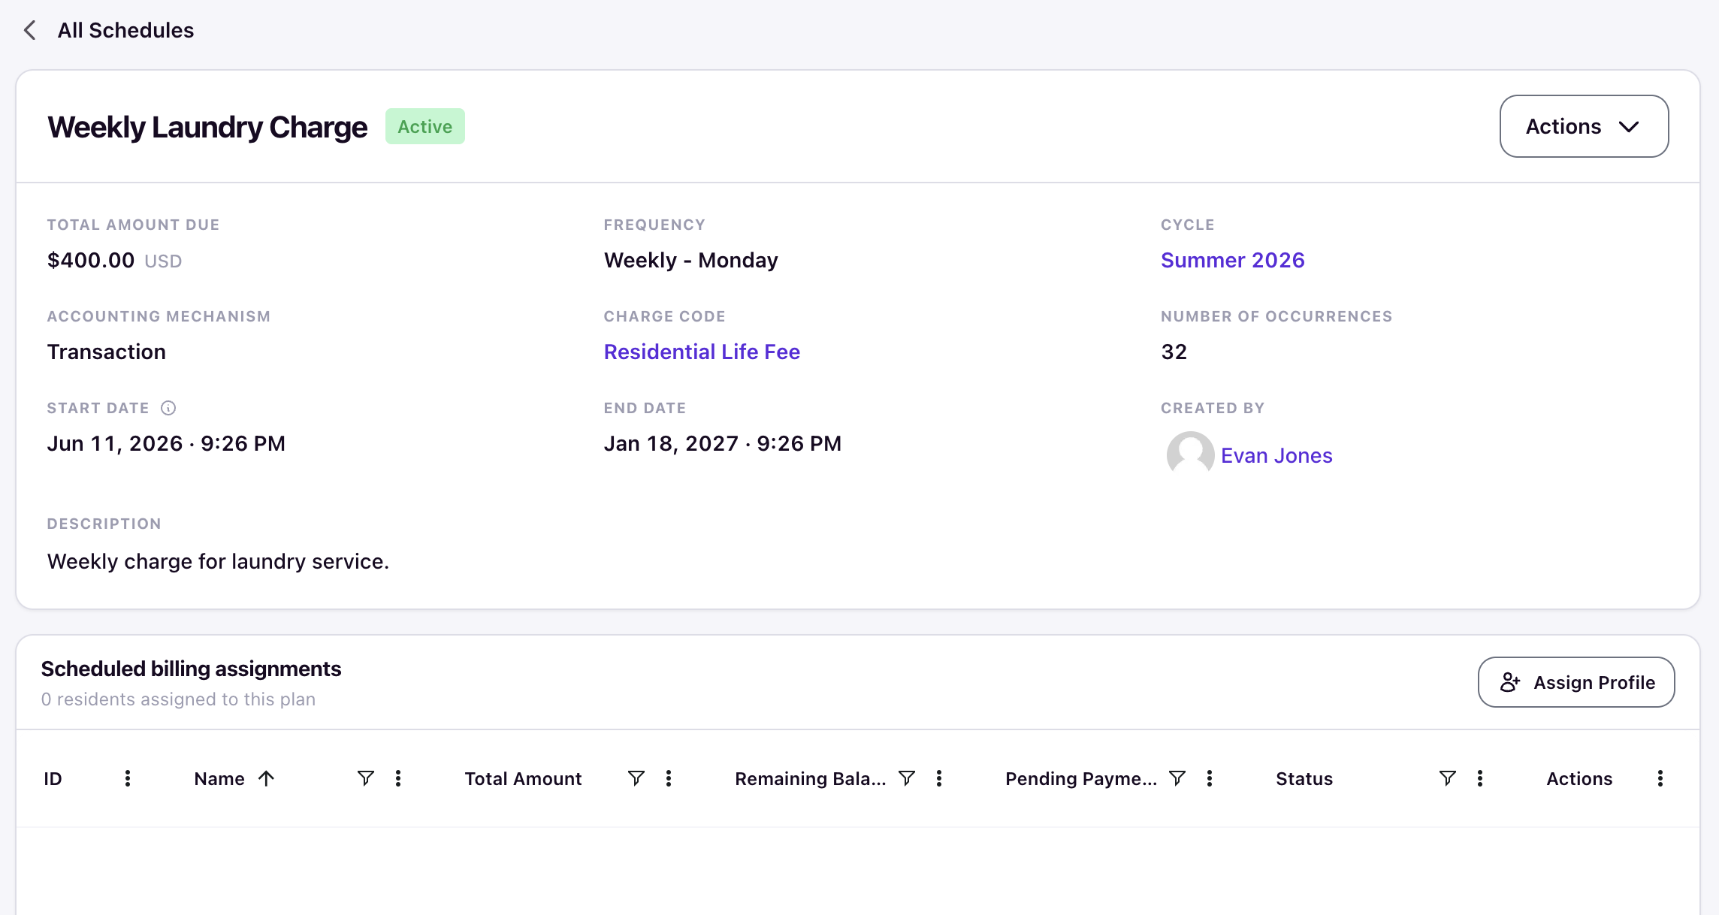The width and height of the screenshot is (1719, 915).
Task: Go back using the All Schedules arrow
Action: (x=30, y=31)
